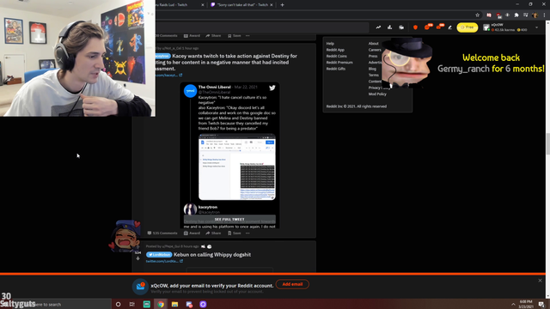The width and height of the screenshot is (550, 309).
Task: Open the red-and-white browser extension icon
Action: click(489, 15)
